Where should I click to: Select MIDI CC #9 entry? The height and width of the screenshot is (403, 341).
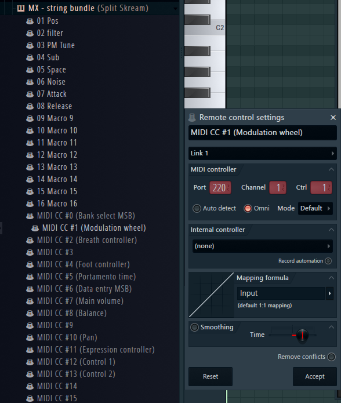click(x=55, y=325)
